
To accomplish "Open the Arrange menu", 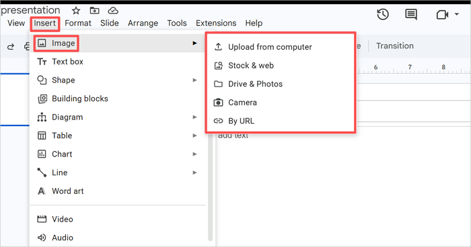I will click(143, 23).
